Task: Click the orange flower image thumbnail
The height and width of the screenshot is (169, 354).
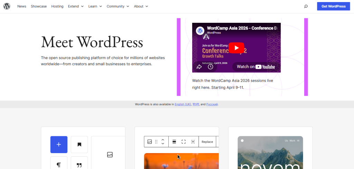Action: pos(181,161)
